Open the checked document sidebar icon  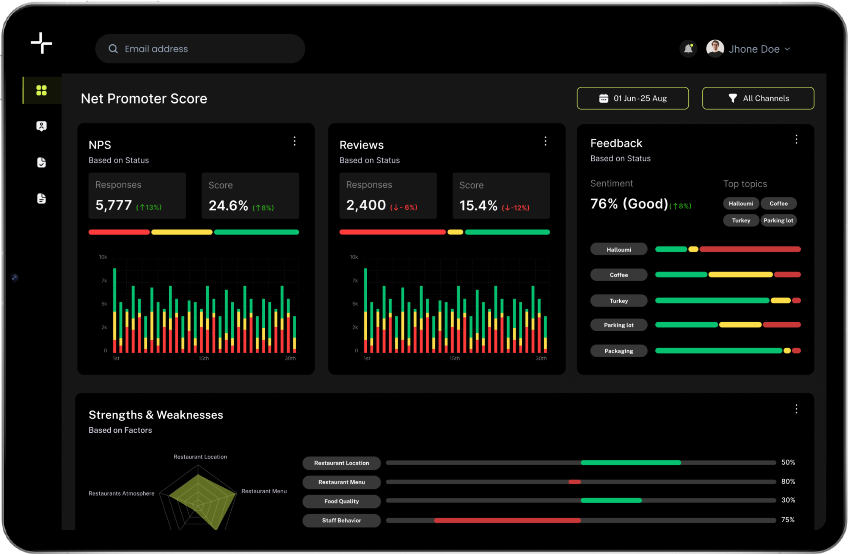tap(41, 163)
